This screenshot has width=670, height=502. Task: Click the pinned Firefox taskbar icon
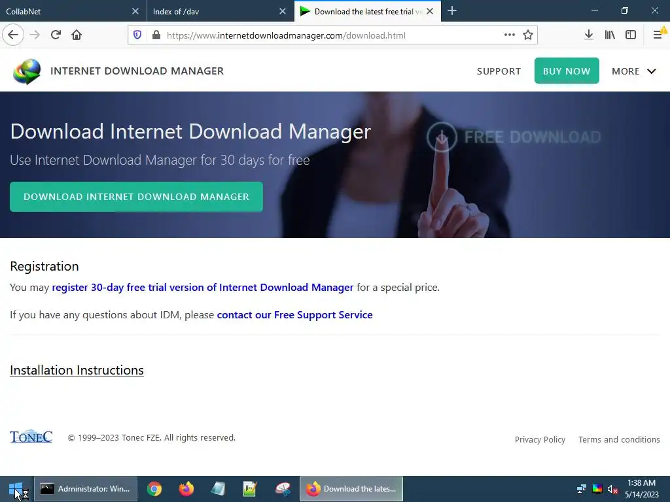point(186,489)
